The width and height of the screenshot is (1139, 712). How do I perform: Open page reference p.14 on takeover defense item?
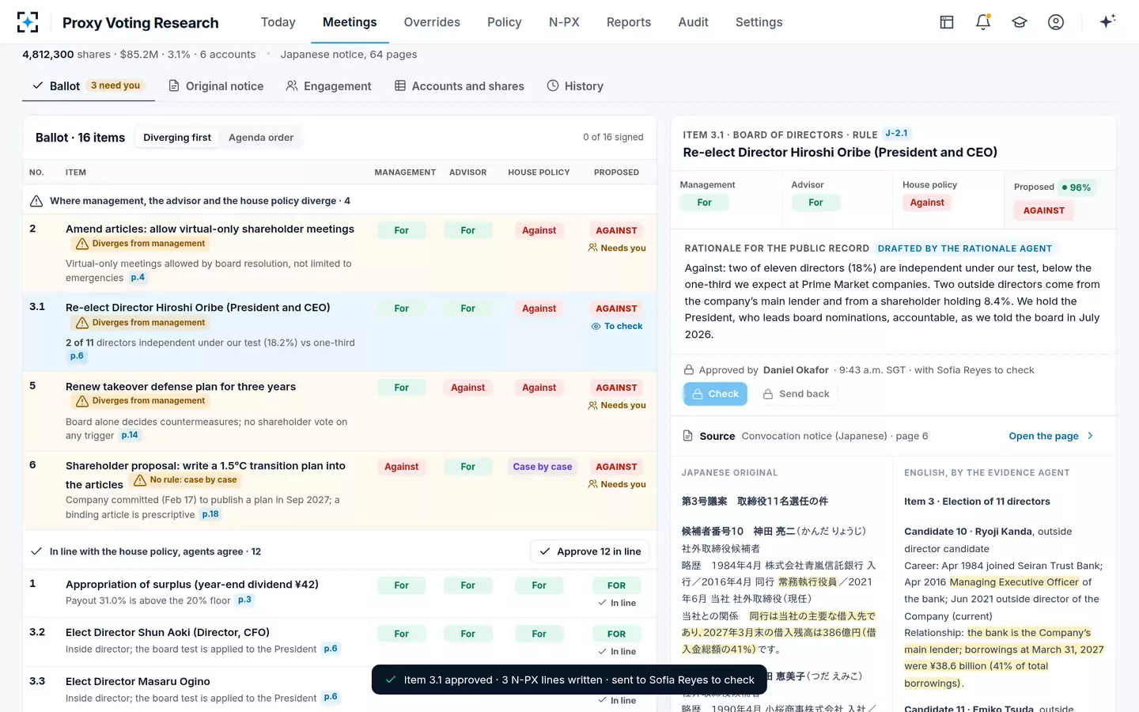(130, 435)
